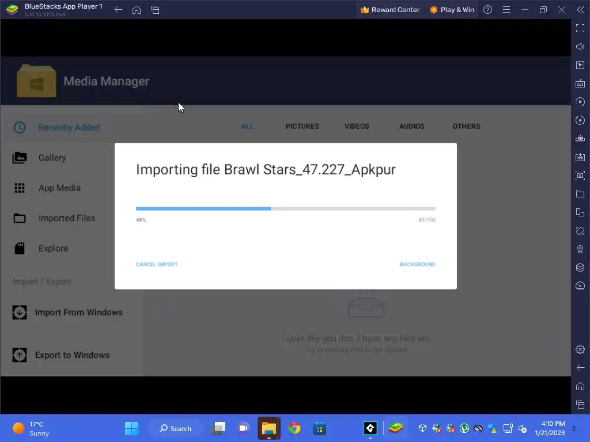The image size is (590, 442).
Task: Open Microsoft Store from the taskbar
Action: point(319,428)
